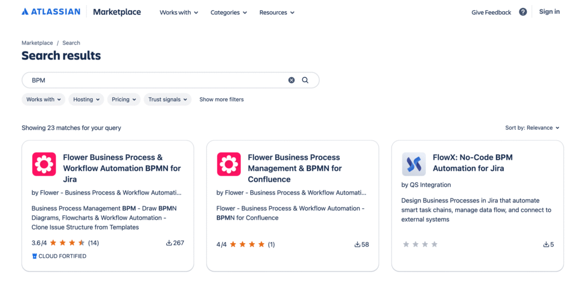The width and height of the screenshot is (587, 282).
Task: Open the Hosting filter dropdown
Action: tap(86, 100)
